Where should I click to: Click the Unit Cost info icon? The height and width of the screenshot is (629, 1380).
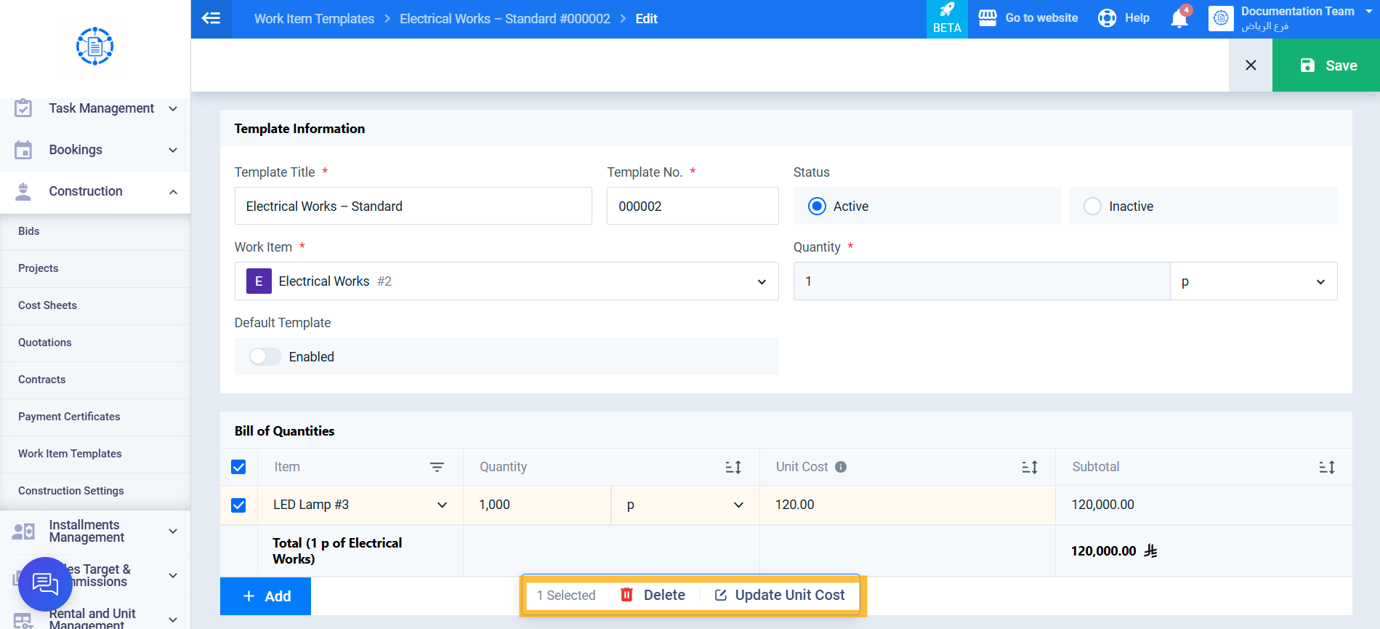(x=841, y=467)
